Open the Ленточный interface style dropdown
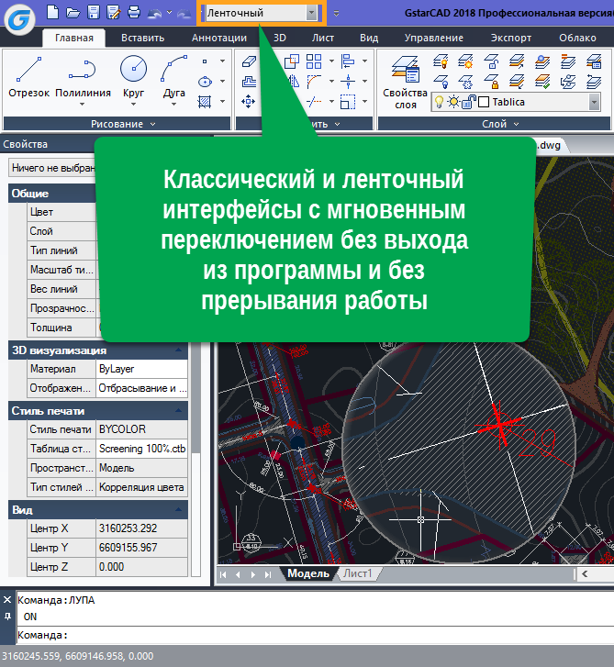Screen dimensions: 614x667 click(311, 13)
